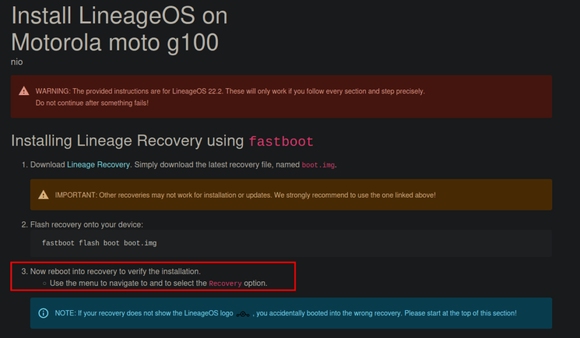Click 'Now reboot into recovery to verify' step

[x=116, y=271]
